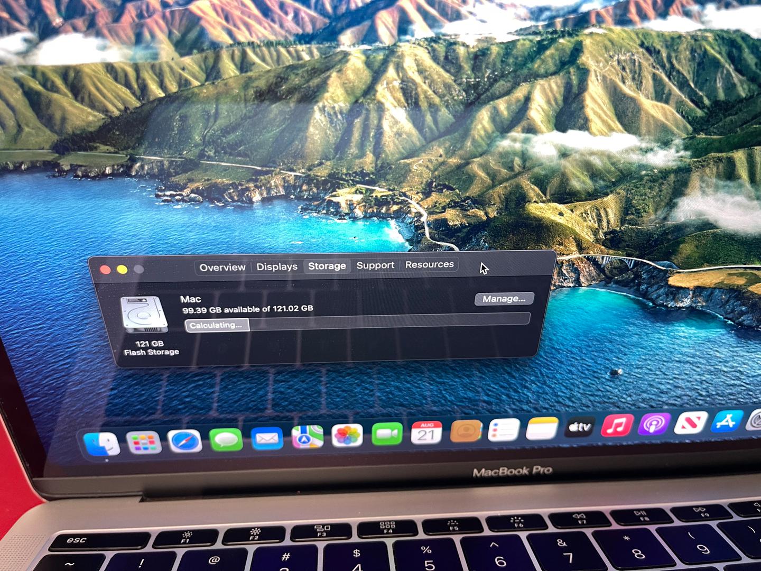Click the Mac flash storage disk icon

[144, 314]
